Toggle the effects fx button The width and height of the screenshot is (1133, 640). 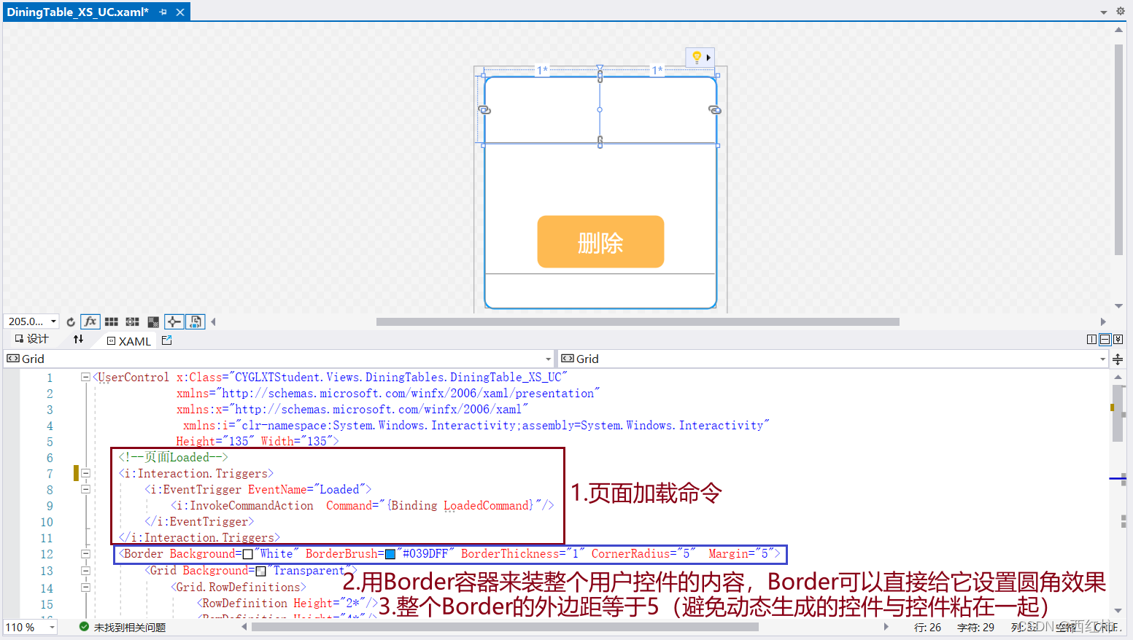coord(90,321)
